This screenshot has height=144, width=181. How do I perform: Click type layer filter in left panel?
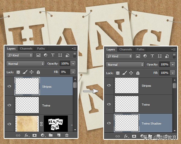click(x=53, y=55)
